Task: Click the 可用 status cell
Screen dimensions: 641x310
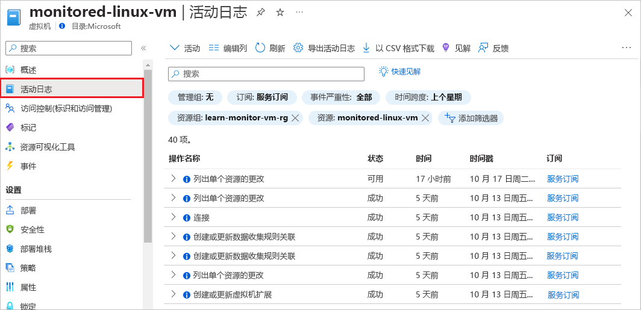Action: 375,179
